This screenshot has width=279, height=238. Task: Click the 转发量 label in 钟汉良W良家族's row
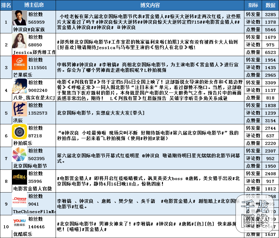253,14
